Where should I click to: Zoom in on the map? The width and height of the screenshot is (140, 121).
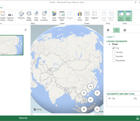click(x=84, y=109)
